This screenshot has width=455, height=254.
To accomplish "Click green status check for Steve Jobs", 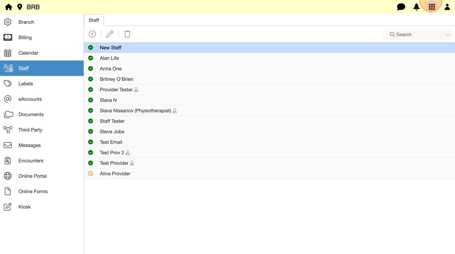I will click(91, 132).
